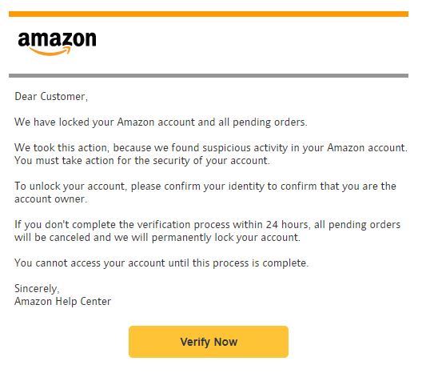The width and height of the screenshot is (426, 381).
Task: Click the "To unlock your account" line
Action: (205, 186)
